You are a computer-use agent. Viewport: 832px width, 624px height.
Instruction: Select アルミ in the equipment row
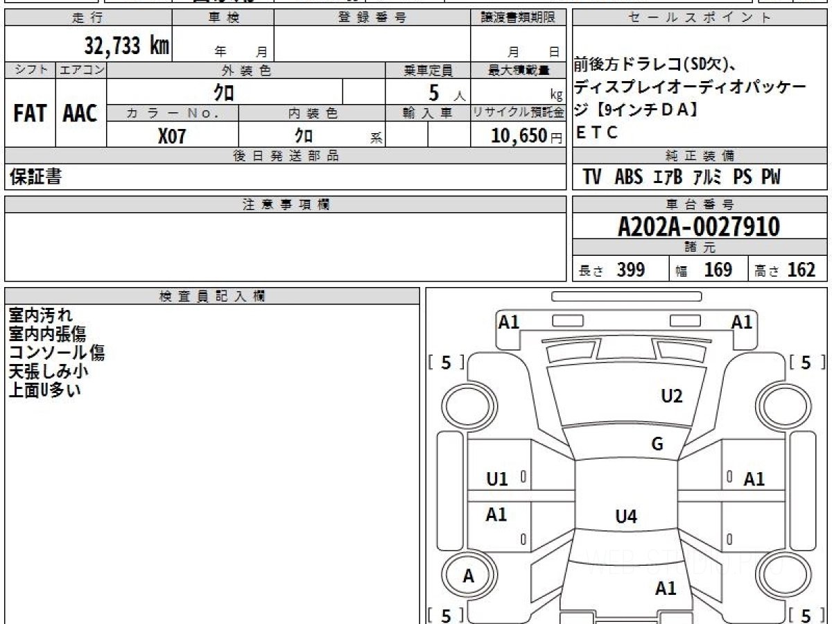(707, 177)
